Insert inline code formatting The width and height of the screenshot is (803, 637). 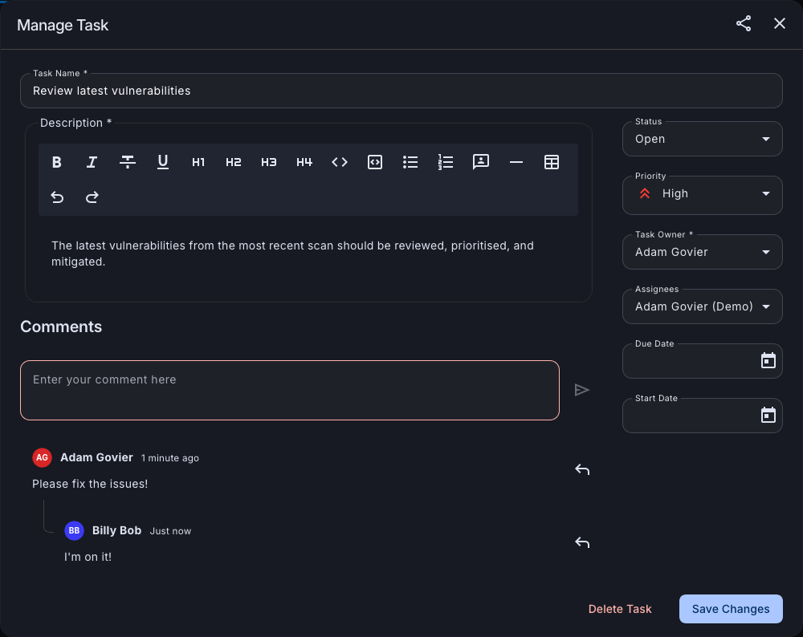pyautogui.click(x=340, y=162)
